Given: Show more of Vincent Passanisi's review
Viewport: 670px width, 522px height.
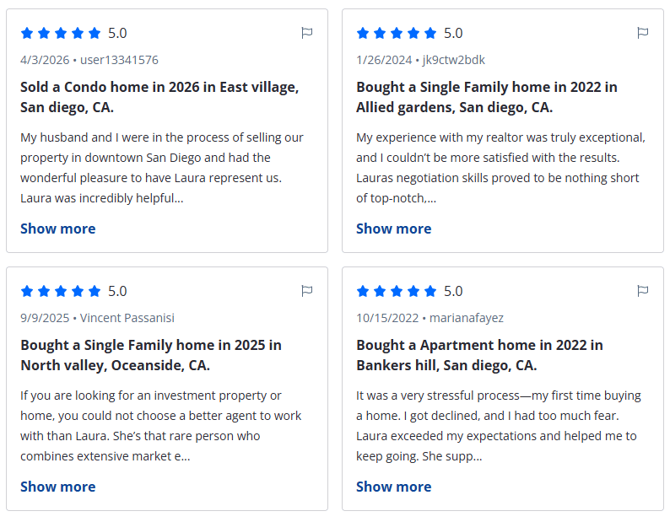Looking at the screenshot, I should (x=57, y=487).
